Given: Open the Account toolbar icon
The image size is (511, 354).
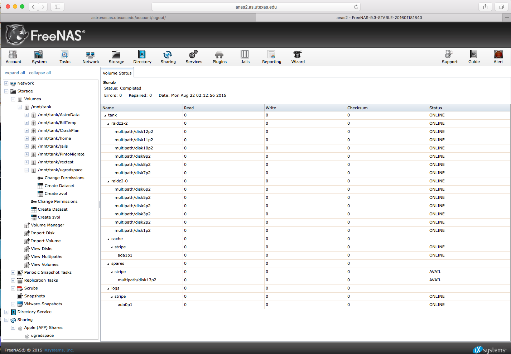Looking at the screenshot, I should (14, 57).
